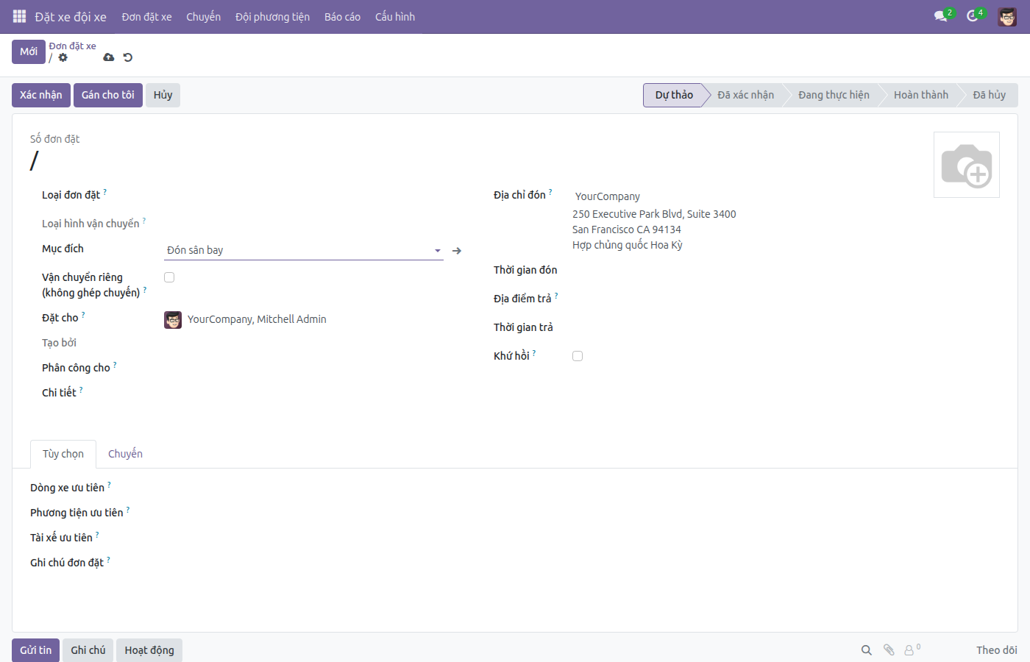The width and height of the screenshot is (1030, 662).
Task: Switch to the Chuyến tab
Action: 125,454
